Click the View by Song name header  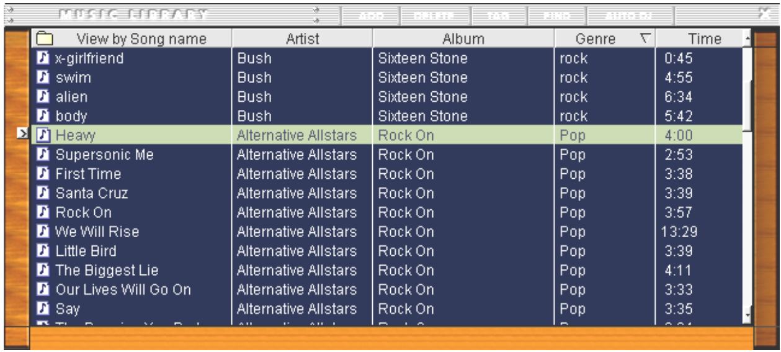pos(132,39)
